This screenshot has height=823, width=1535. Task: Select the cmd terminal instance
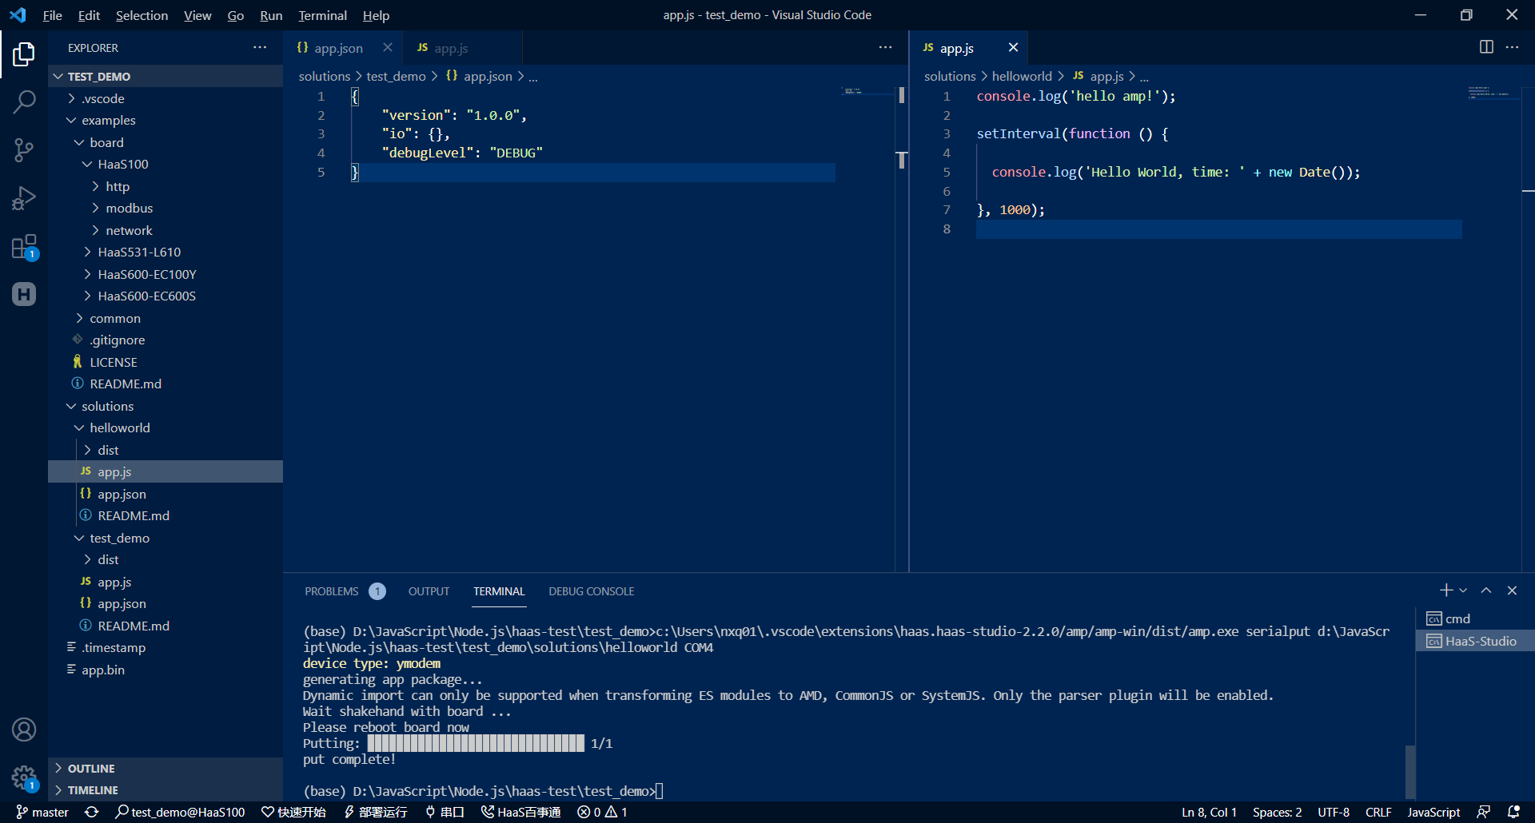pos(1475,618)
